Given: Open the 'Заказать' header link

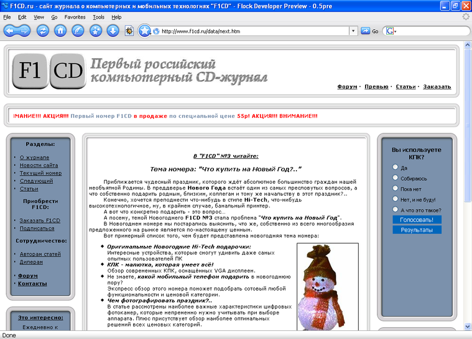Looking at the screenshot, I should tap(437, 86).
